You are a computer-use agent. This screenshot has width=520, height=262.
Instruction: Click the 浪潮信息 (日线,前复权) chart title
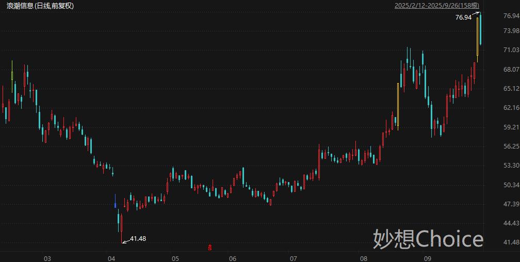pos(39,6)
